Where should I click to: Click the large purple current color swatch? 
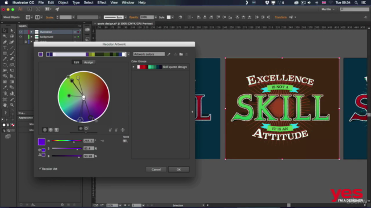coord(42,142)
